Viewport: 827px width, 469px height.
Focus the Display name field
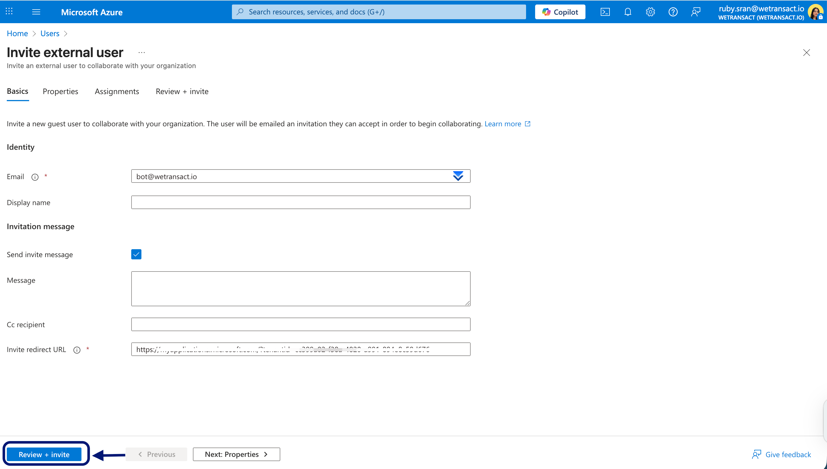point(300,202)
